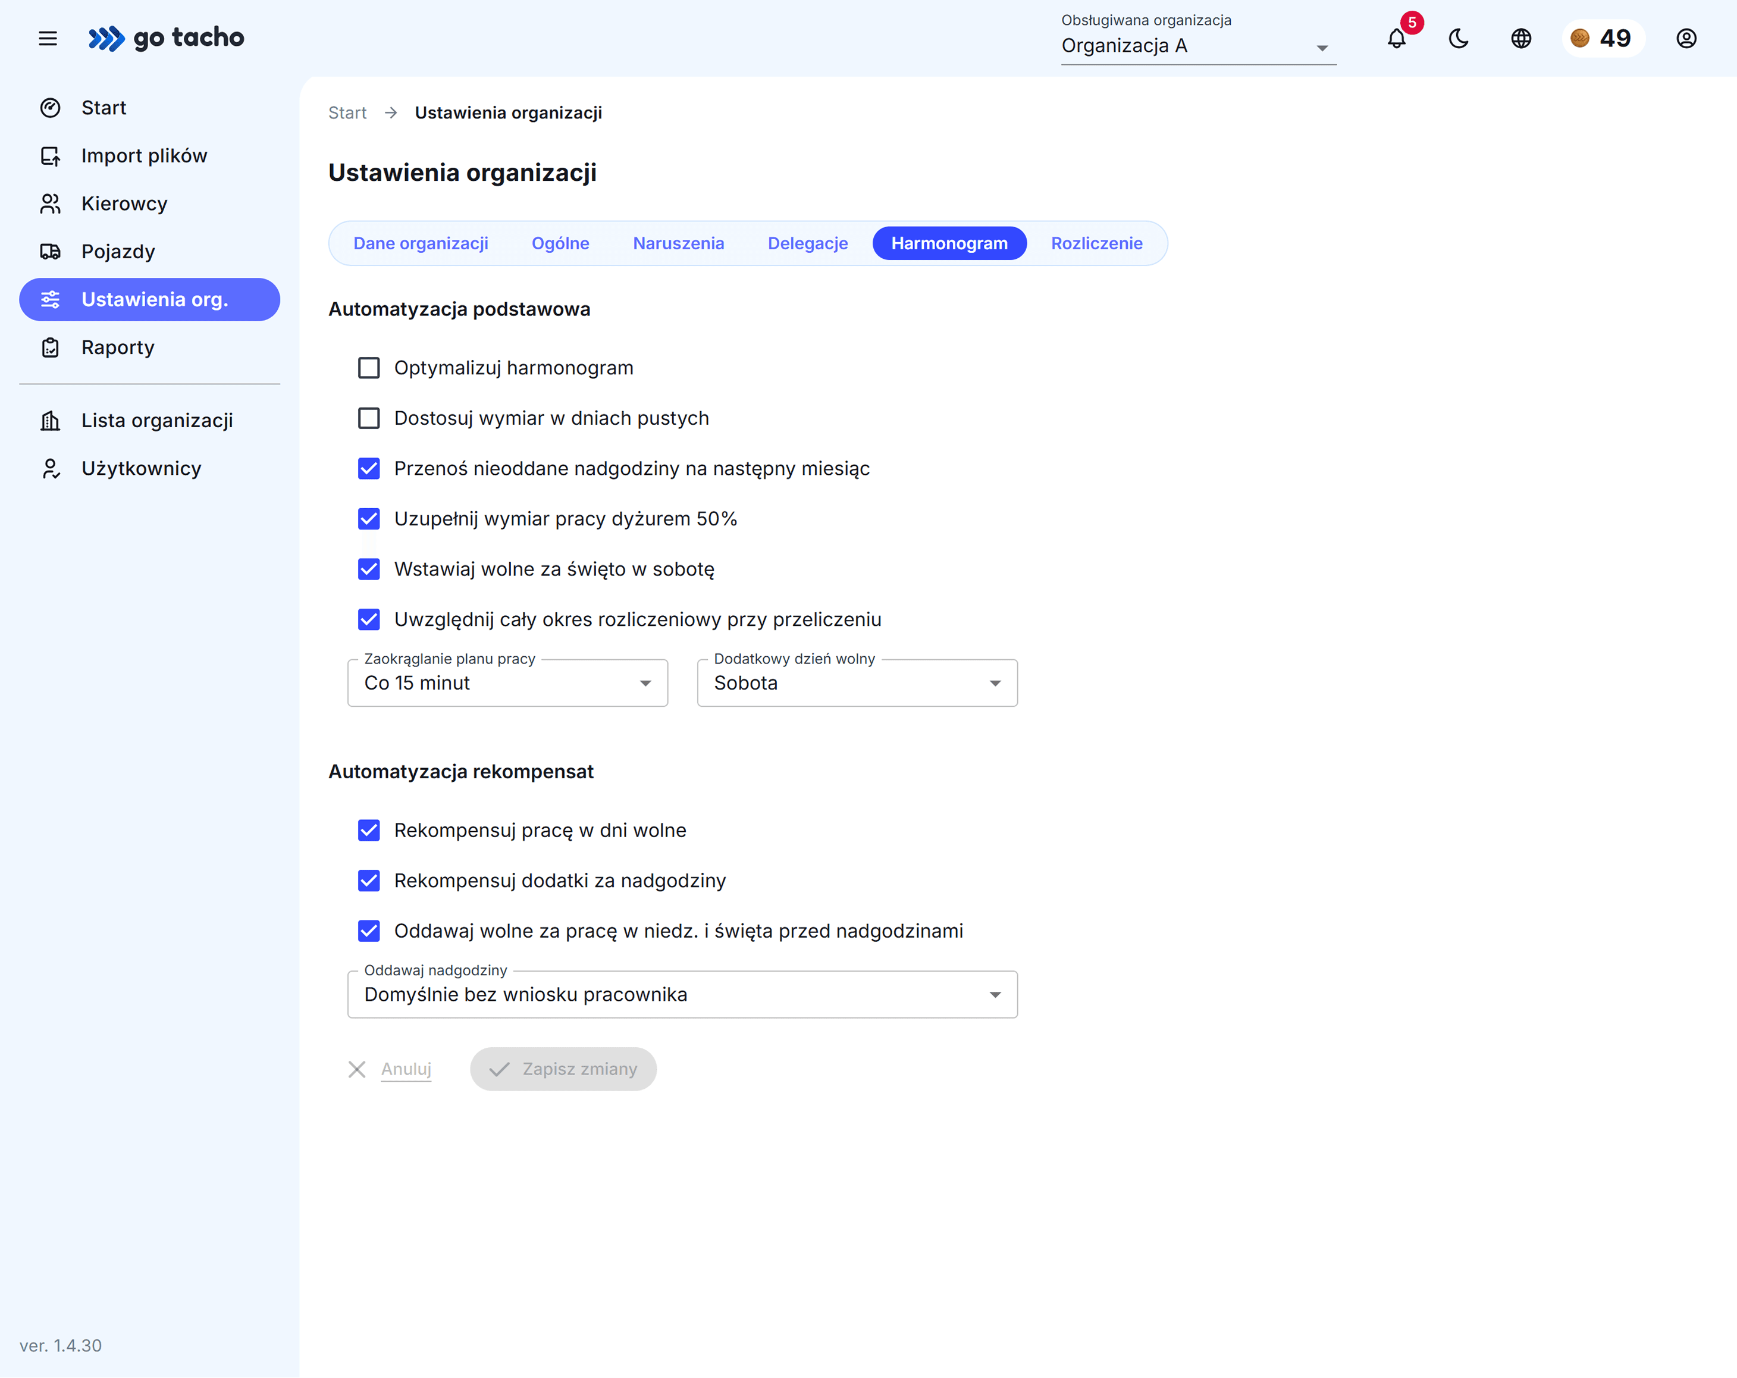This screenshot has height=1378, width=1737.
Task: Switch to Delegacje tab
Action: click(x=808, y=243)
